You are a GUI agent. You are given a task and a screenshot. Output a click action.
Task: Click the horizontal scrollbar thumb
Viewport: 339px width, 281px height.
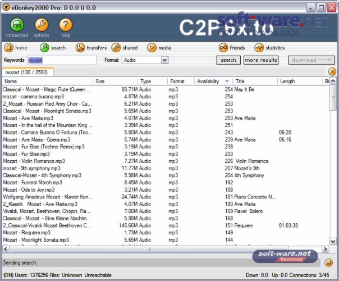(x=149, y=249)
